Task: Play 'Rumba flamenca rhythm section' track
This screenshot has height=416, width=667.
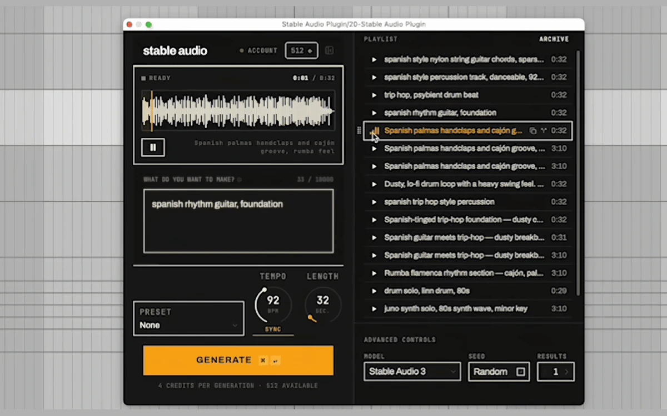Action: (374, 273)
